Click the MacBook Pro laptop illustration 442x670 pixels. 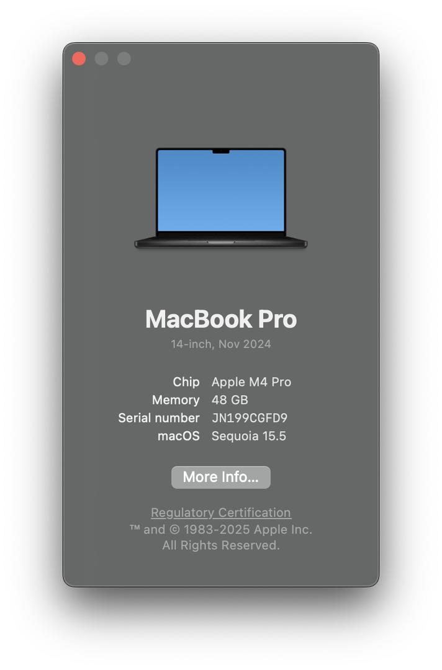tap(221, 198)
